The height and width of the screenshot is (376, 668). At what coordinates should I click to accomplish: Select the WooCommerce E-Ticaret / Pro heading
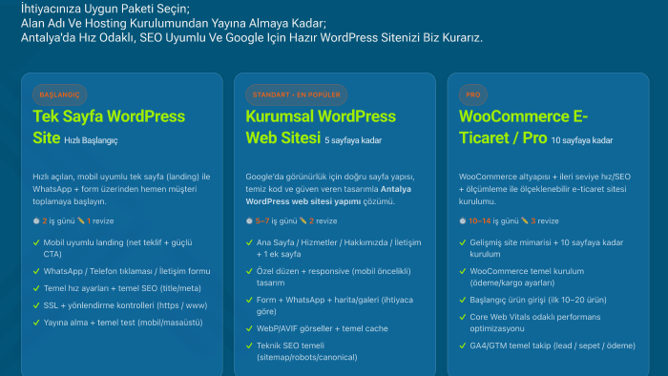pyautogui.click(x=523, y=127)
